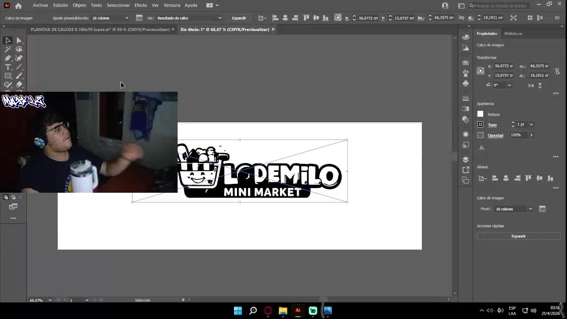
Task: Select the Line Segment tool
Action: tap(19, 67)
